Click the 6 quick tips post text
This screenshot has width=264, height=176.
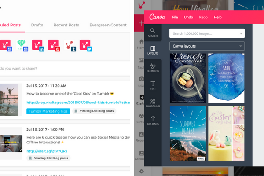click(78, 140)
